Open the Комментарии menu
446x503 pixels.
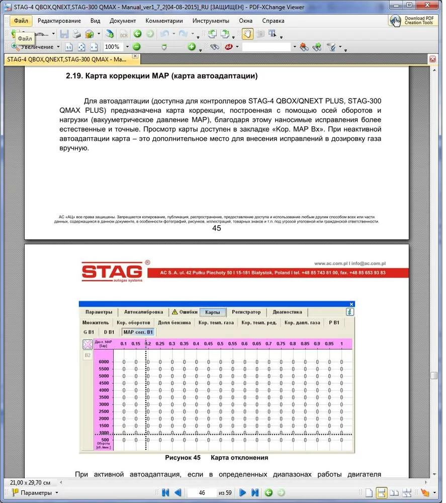pyautogui.click(x=164, y=21)
